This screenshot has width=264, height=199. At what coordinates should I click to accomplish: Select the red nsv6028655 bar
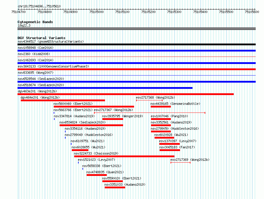click(x=80, y=150)
